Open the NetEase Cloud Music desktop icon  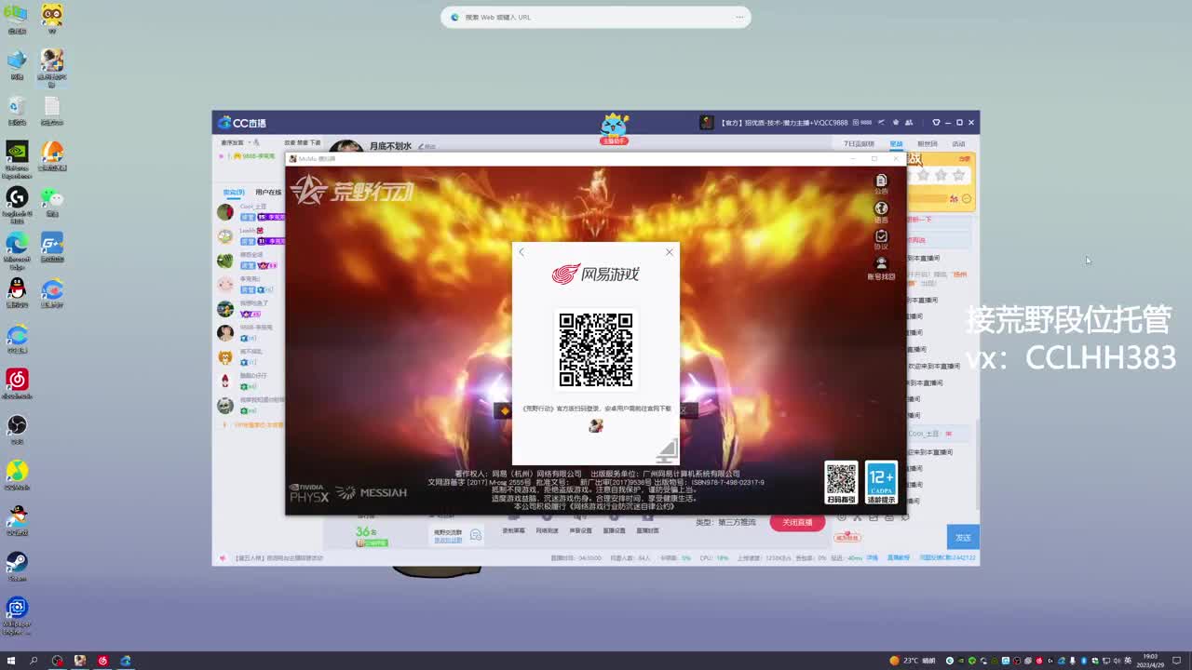pos(17,383)
